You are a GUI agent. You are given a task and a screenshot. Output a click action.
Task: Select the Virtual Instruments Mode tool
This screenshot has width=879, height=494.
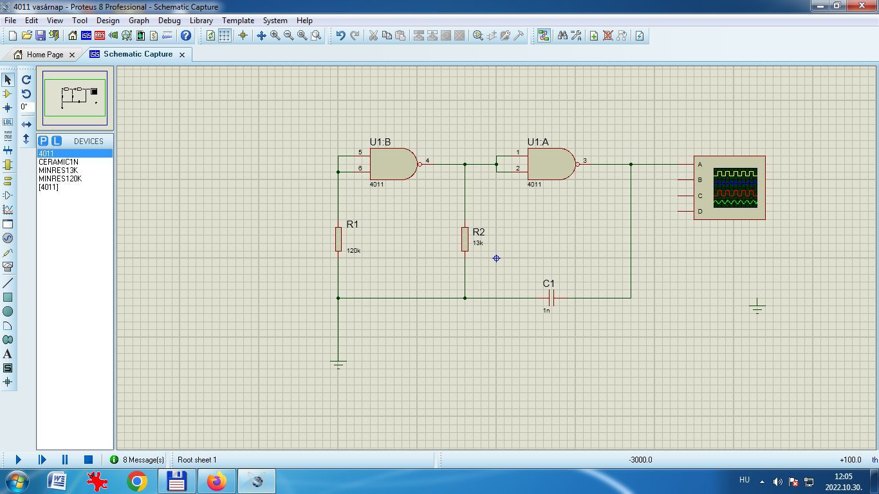pos(8,266)
